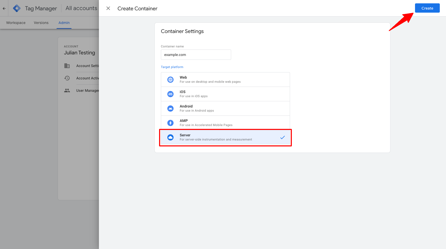Screen dimensions: 446x249
Task: Click the iOS platform icon
Action: pyautogui.click(x=170, y=94)
